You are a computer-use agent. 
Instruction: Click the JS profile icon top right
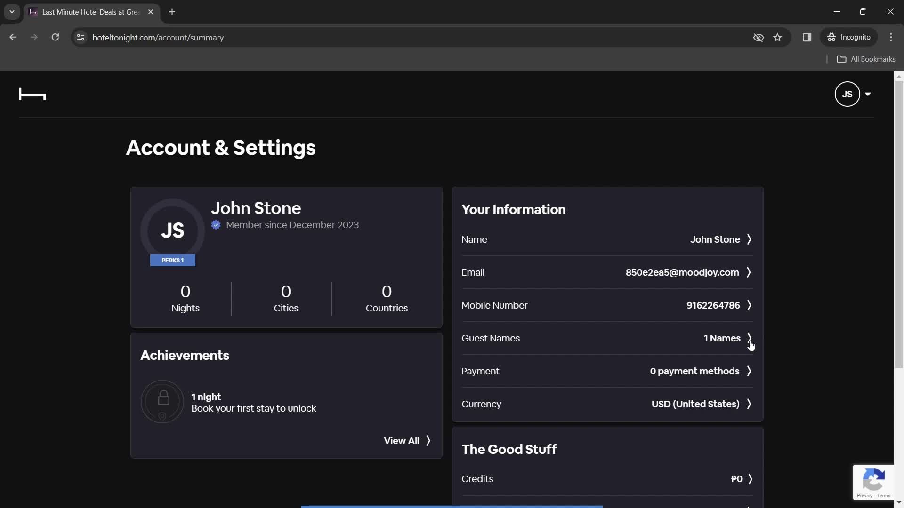(x=847, y=94)
